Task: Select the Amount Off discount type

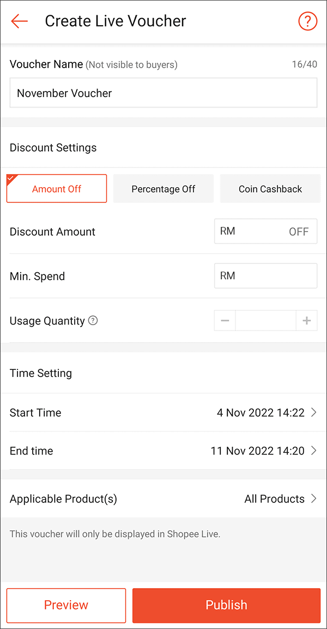Action: (56, 188)
